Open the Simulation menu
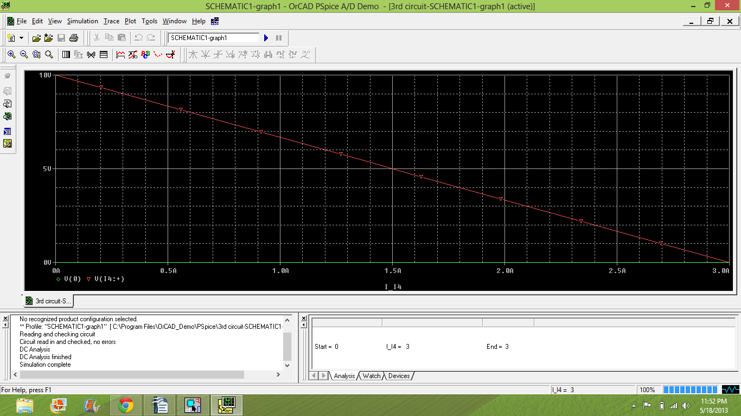Image resolution: width=741 pixels, height=416 pixels. pos(82,21)
